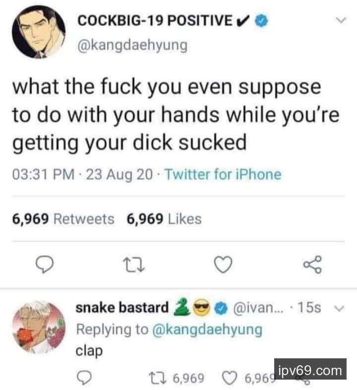Open the @kangdaehyung handle under the author name
The height and width of the screenshot is (390, 357).
(132, 45)
